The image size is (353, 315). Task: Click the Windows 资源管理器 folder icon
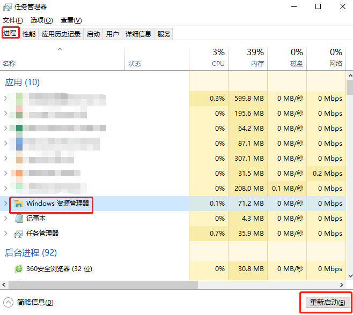point(19,204)
